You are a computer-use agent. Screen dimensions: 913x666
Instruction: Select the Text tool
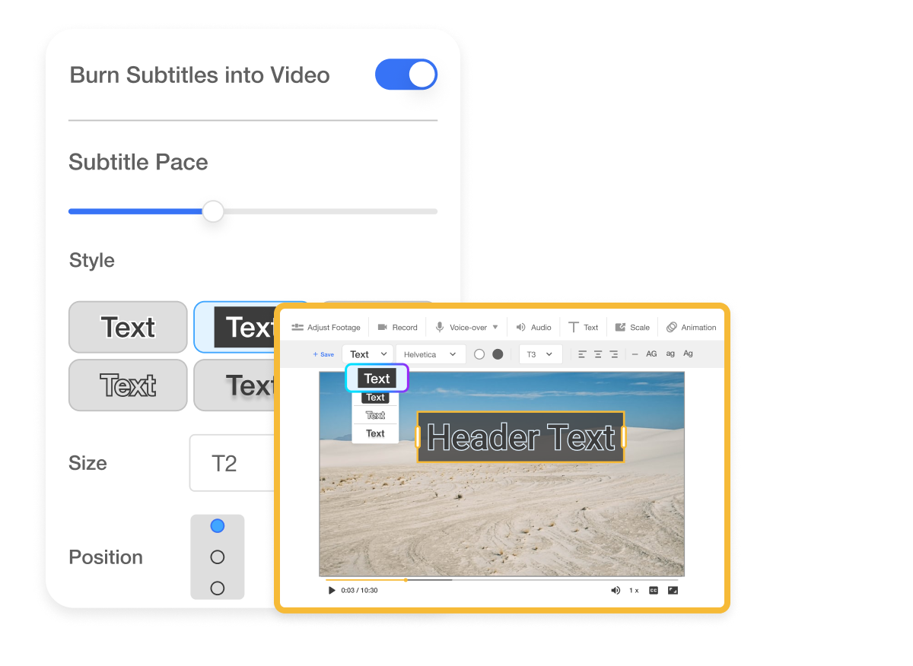(583, 326)
